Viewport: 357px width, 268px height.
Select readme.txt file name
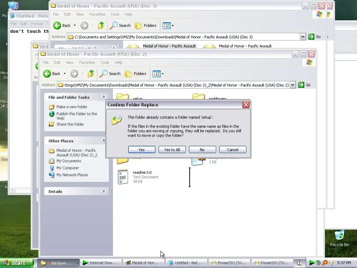[142, 172]
